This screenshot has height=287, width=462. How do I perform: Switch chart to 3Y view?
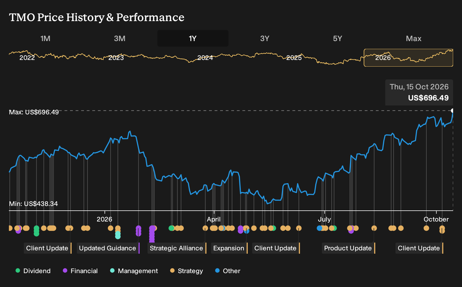click(x=265, y=38)
